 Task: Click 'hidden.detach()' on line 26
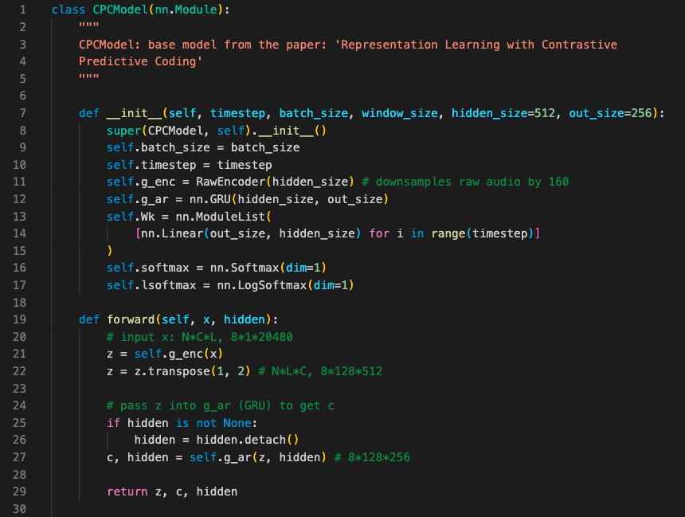pyautogui.click(x=248, y=440)
